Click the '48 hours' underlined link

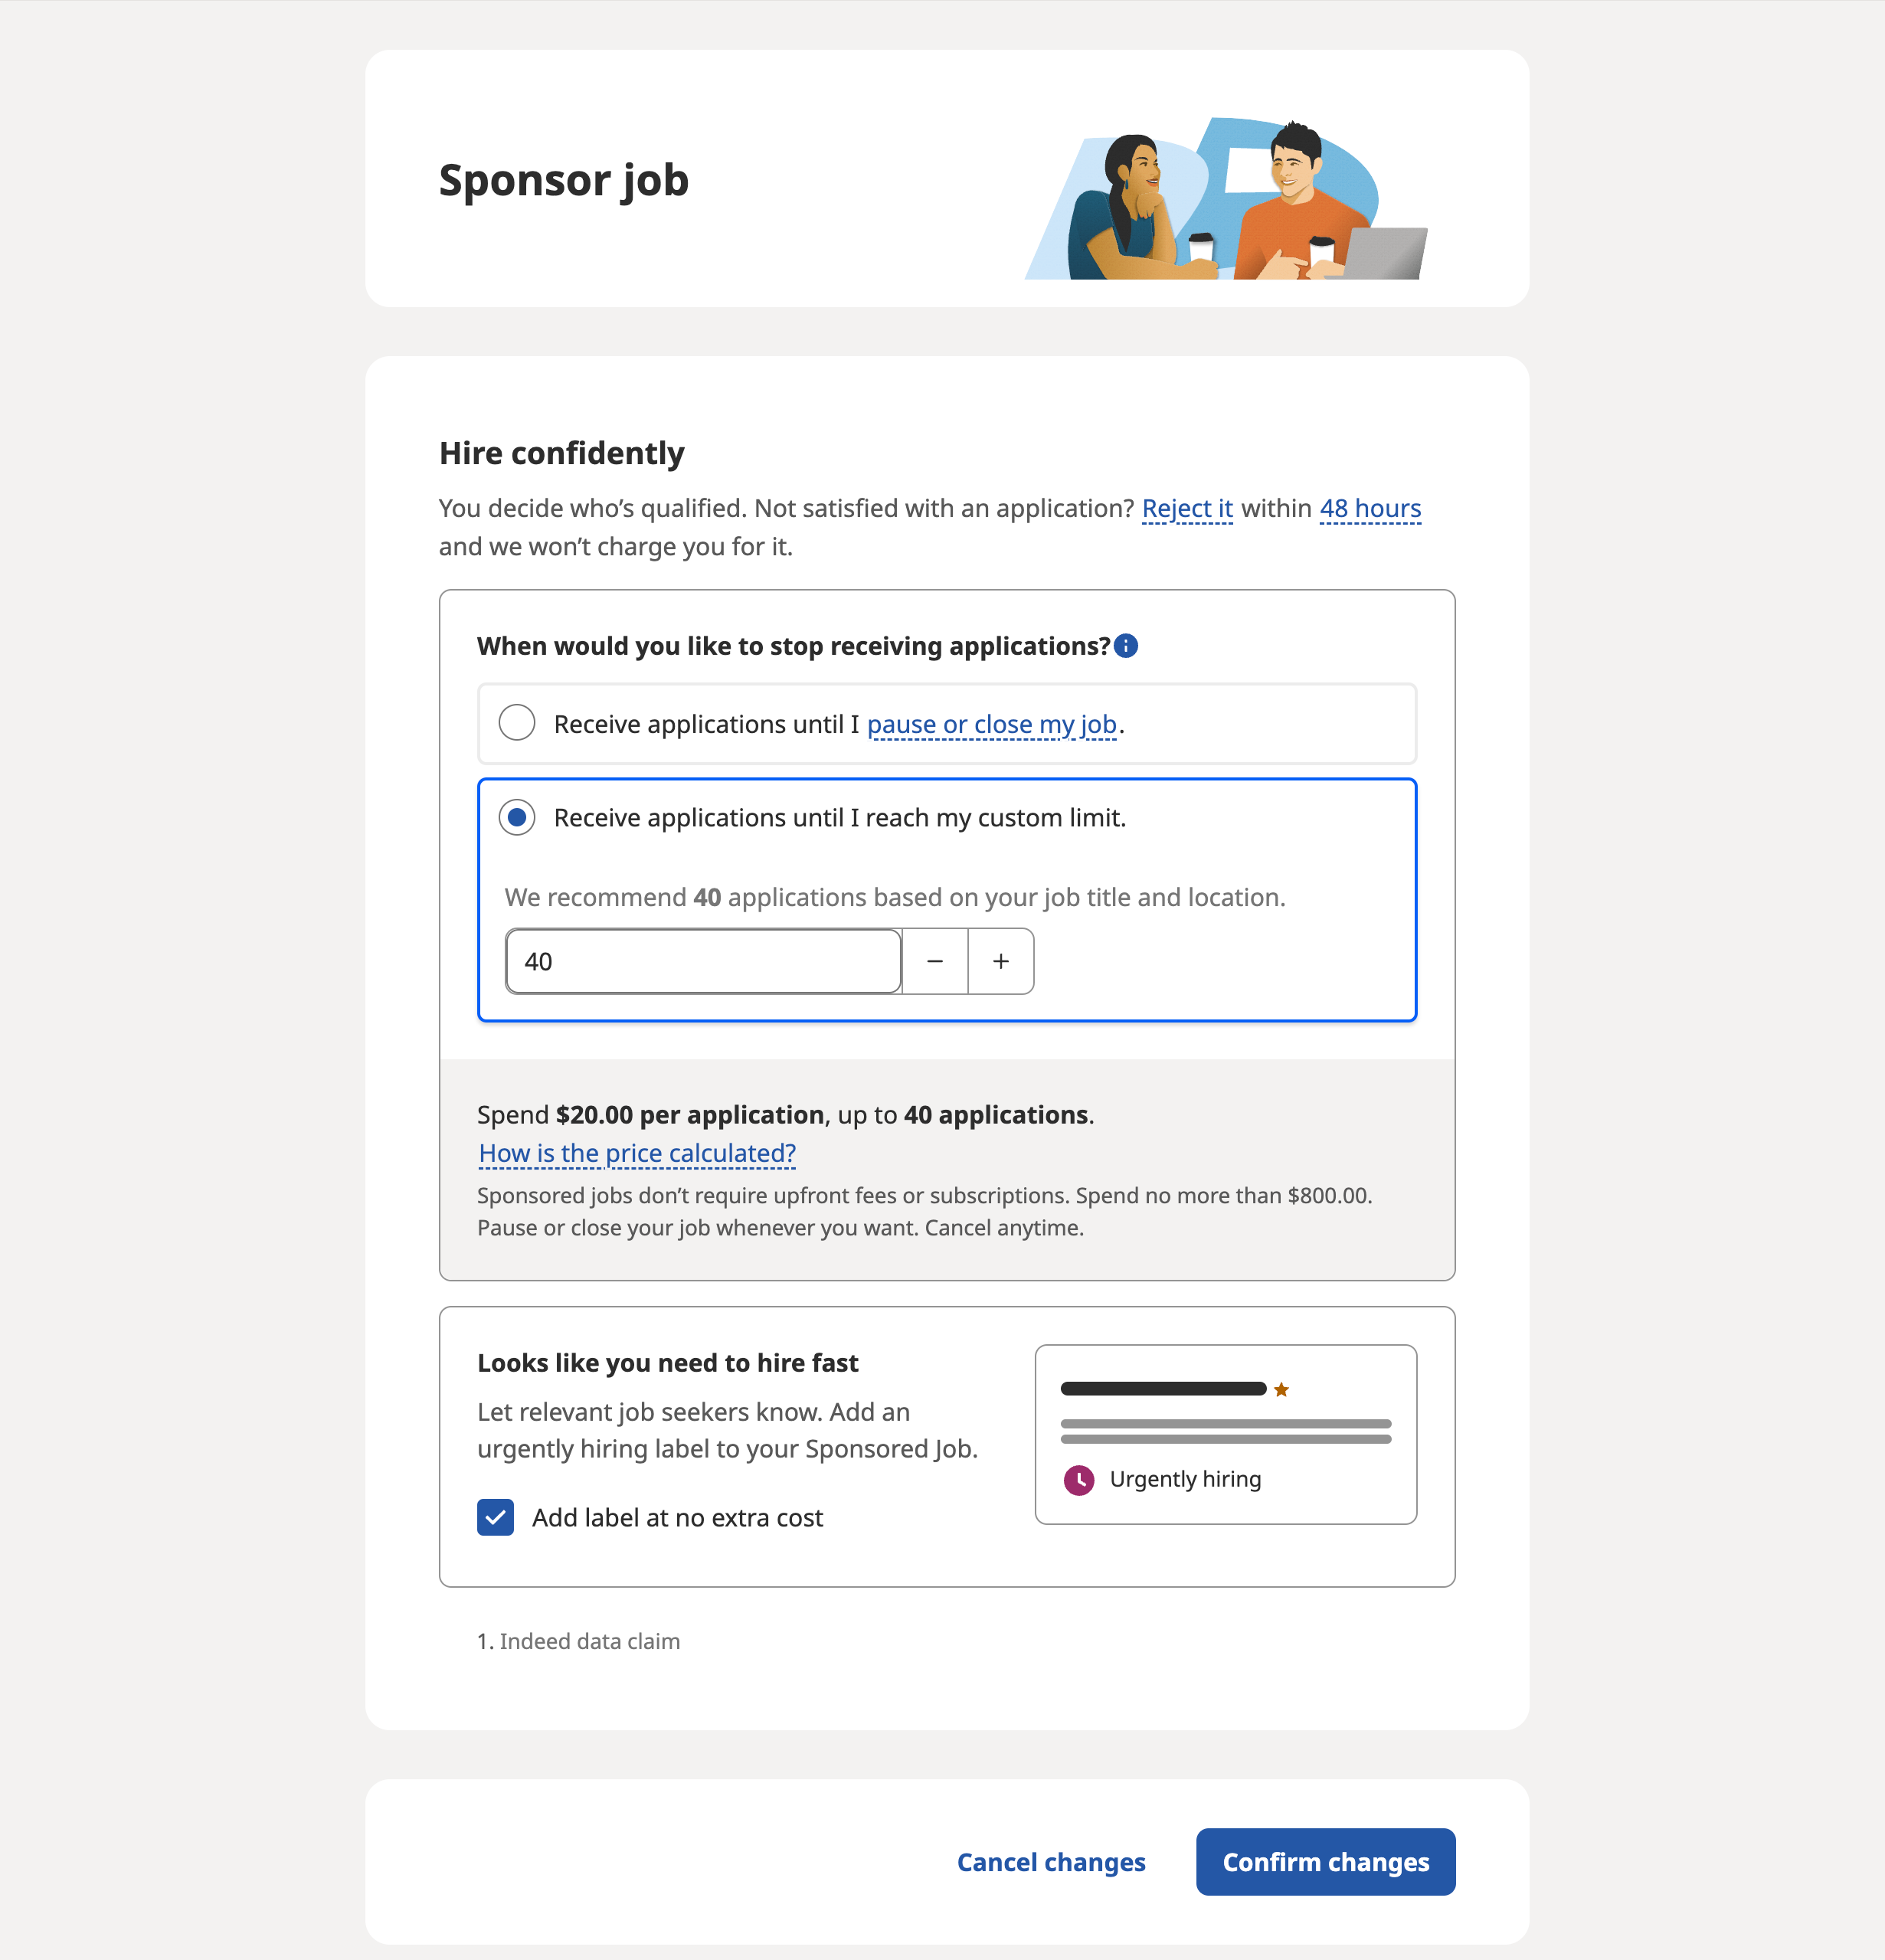1370,508
